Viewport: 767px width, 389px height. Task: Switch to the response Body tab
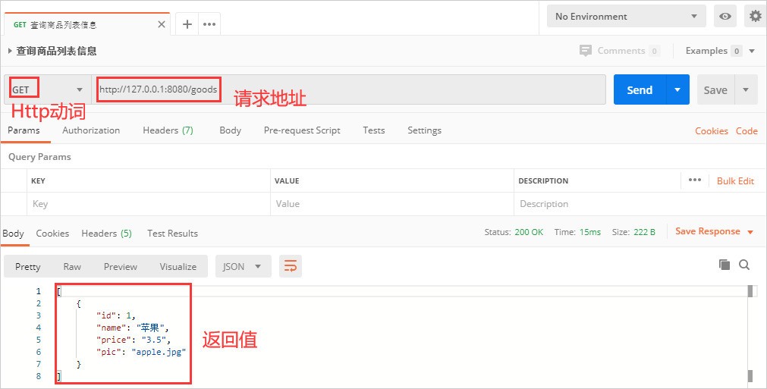click(13, 234)
